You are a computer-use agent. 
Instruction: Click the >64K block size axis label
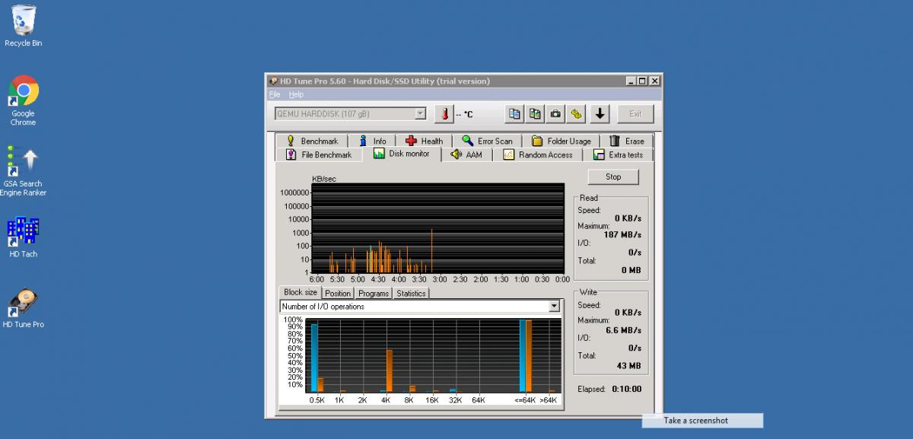pos(549,400)
